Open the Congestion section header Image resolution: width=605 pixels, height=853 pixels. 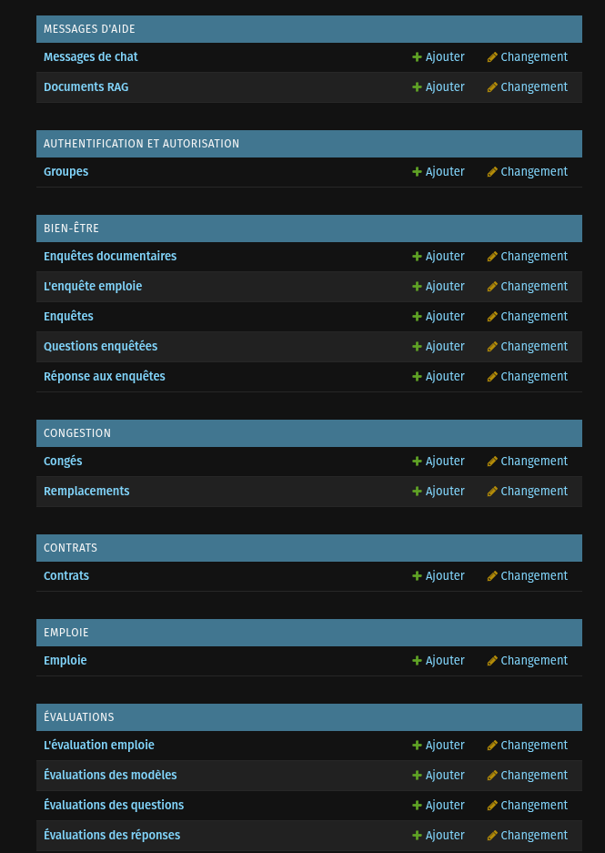pyautogui.click(x=77, y=433)
